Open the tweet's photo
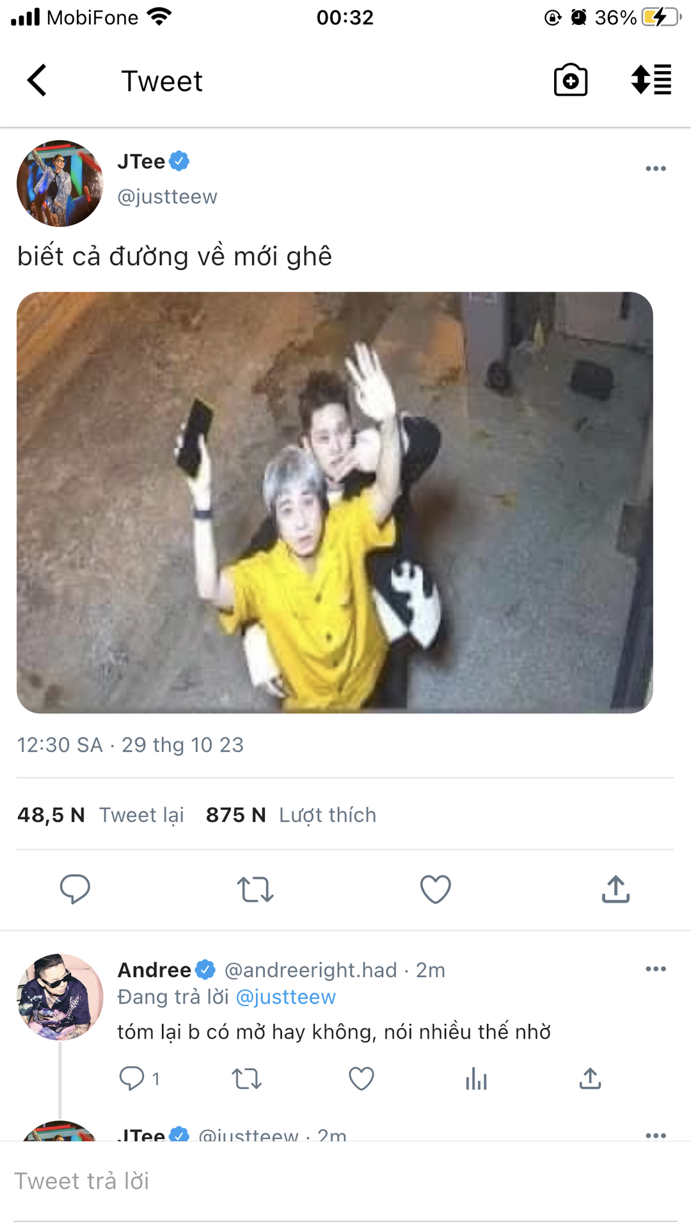This screenshot has height=1228, width=691. tap(335, 503)
